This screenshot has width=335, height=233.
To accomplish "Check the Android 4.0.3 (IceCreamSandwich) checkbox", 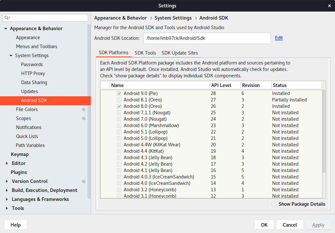I will point(119,177).
